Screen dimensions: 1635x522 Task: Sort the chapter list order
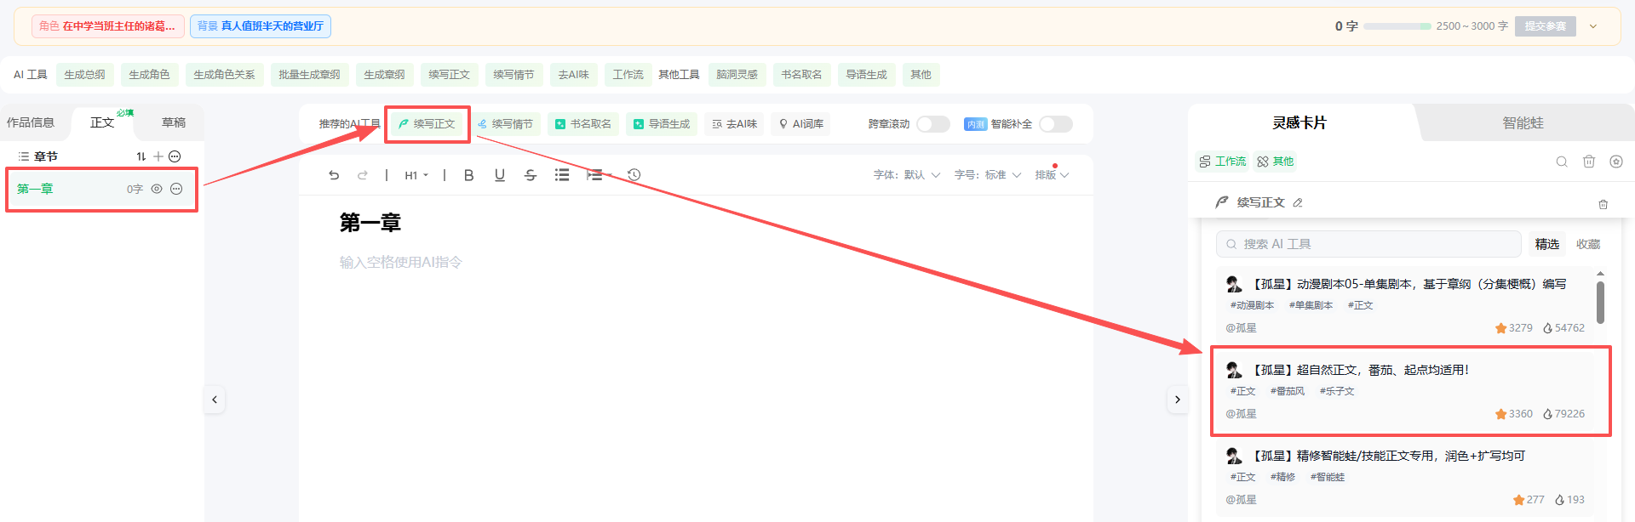pos(141,156)
